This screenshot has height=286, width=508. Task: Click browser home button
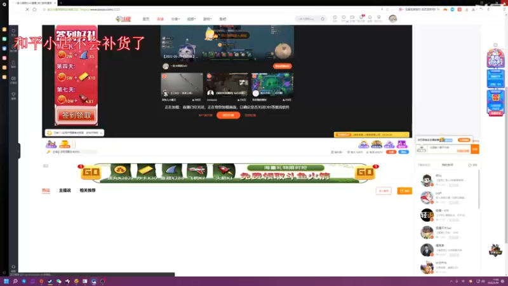click(35, 10)
